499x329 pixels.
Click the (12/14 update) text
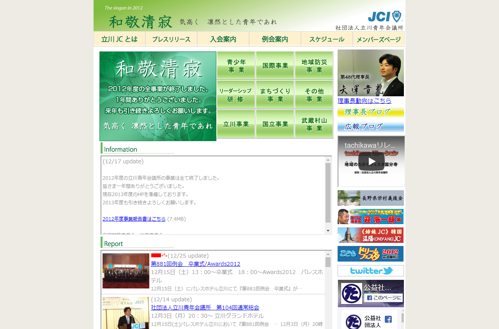click(172, 299)
